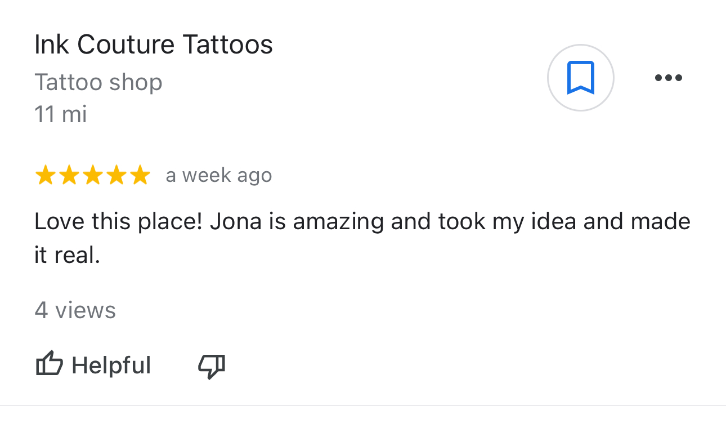Click the 'it real.' second review line
Image resolution: width=726 pixels, height=428 pixels.
(x=67, y=256)
